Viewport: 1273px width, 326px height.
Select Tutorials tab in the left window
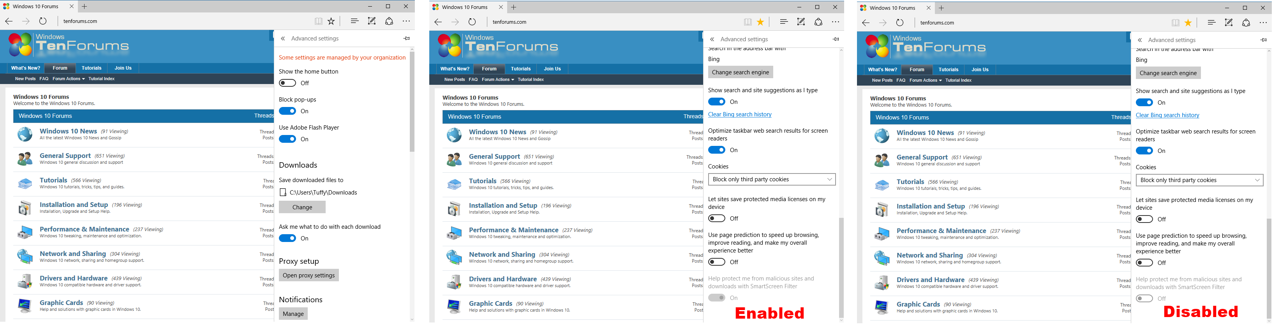(x=92, y=68)
